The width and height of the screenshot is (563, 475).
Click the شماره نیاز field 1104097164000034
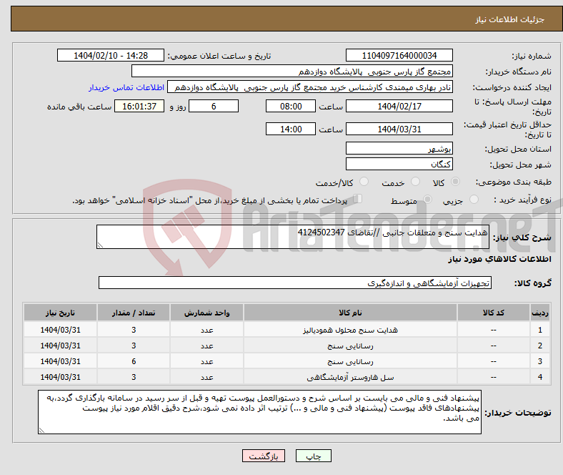pos(399,55)
